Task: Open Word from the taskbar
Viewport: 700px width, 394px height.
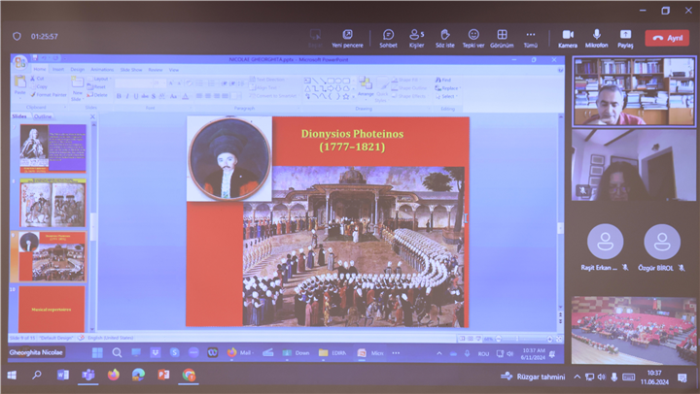Action: coord(62,376)
